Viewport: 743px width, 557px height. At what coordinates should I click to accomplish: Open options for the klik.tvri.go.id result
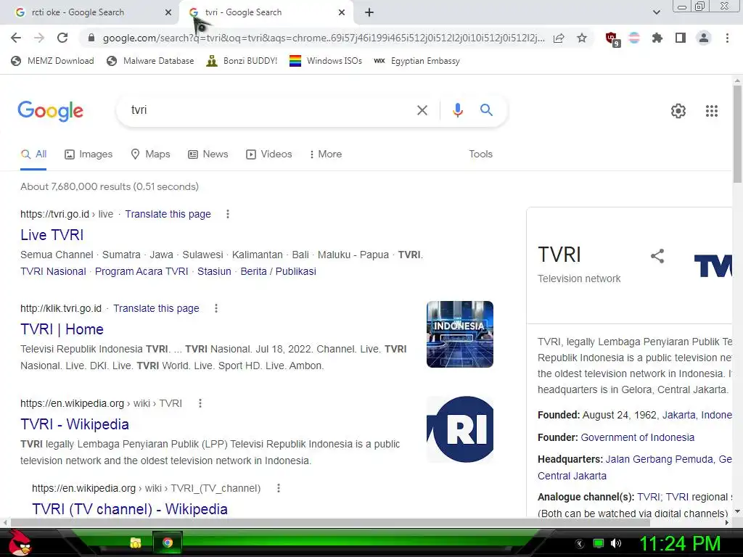tap(216, 308)
